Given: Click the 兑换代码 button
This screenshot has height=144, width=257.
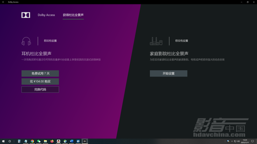Looking at the screenshot, I should click(40, 89).
